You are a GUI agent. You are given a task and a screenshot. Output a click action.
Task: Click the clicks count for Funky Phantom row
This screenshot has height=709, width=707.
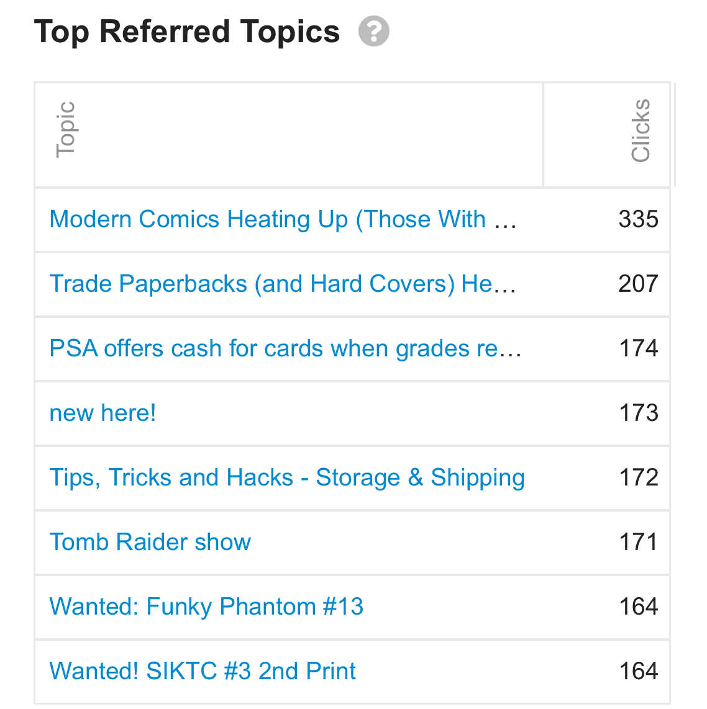(638, 607)
